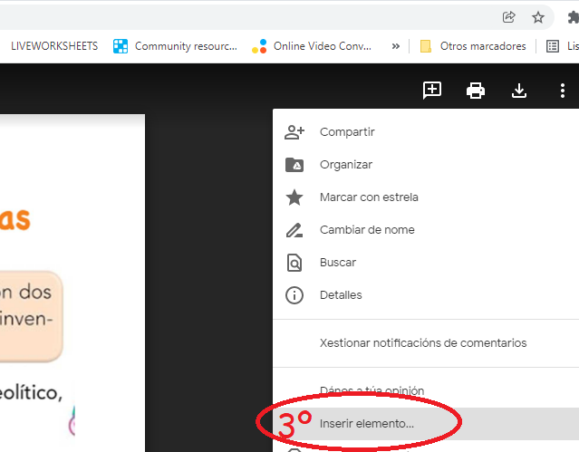
Task: Select Dános a túa opinión option
Action: point(372,390)
